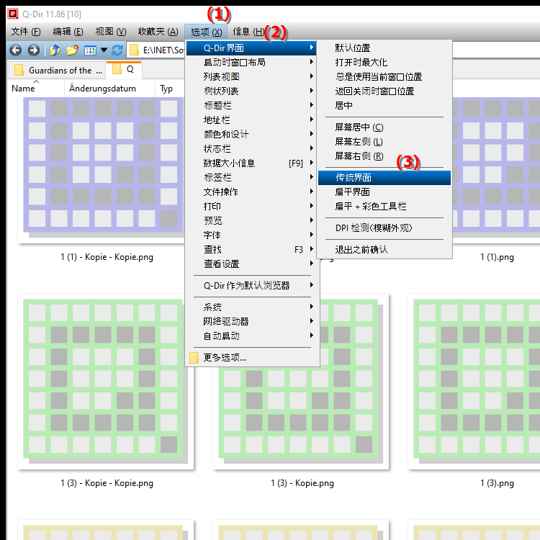Expand the 树状列表 submenu
The height and width of the screenshot is (540, 540).
(x=251, y=91)
